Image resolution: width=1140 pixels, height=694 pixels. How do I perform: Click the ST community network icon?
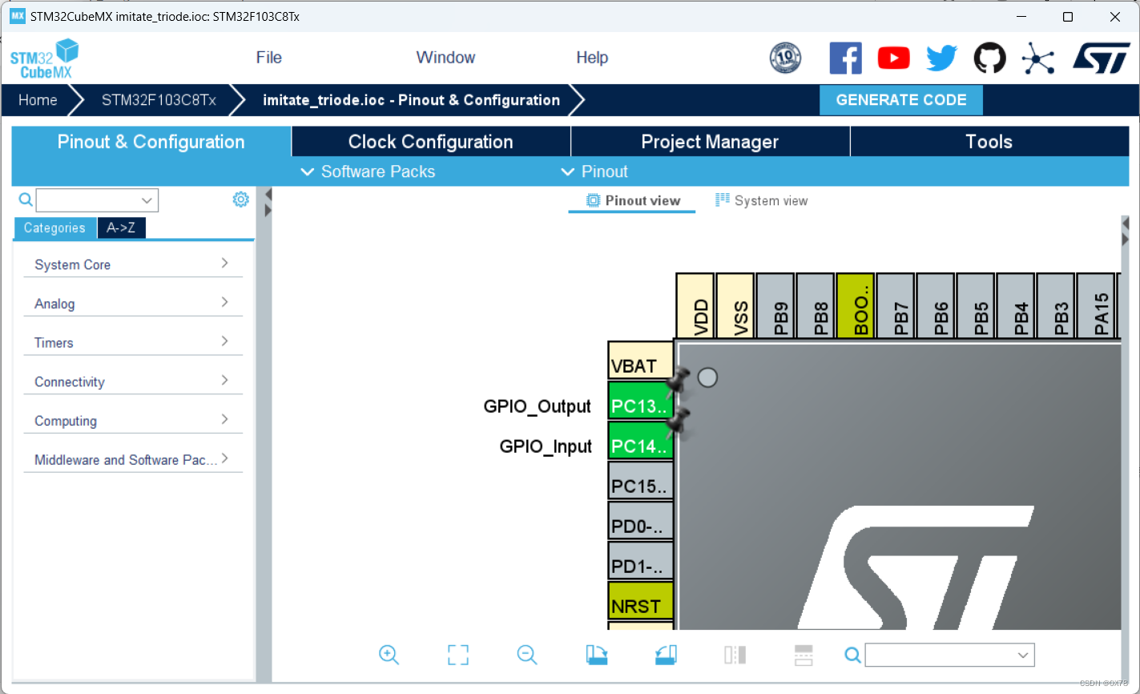pos(1038,59)
